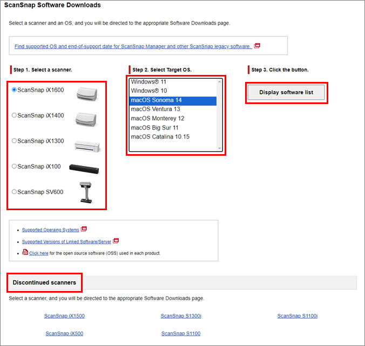This screenshot has height=346, width=365.
Task: Pick macOS Big Sur 11 in the OS list
Action: pyautogui.click(x=173, y=128)
